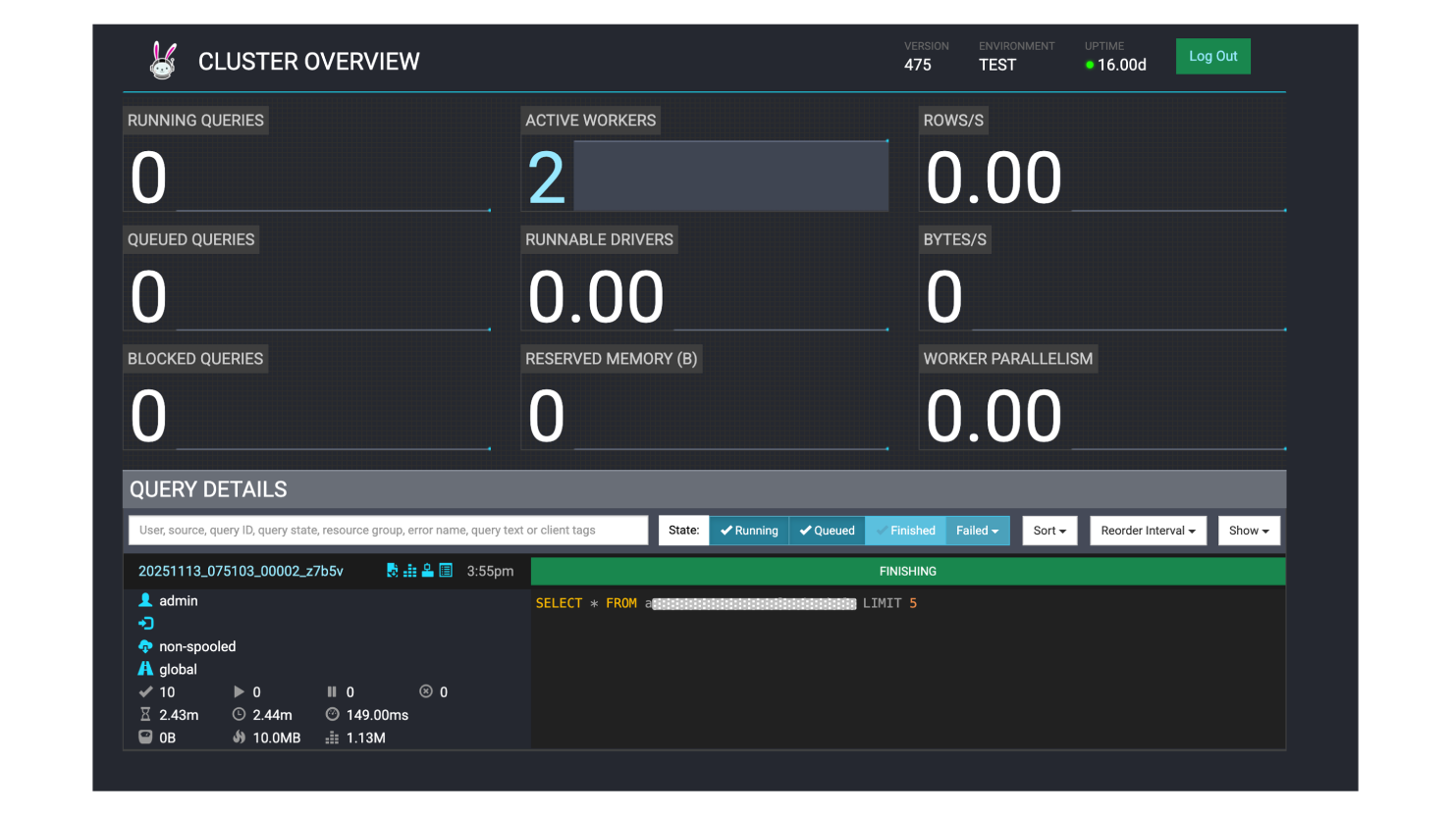Click the cloud icon next to non-spooled
1451x814 pixels.
click(145, 646)
